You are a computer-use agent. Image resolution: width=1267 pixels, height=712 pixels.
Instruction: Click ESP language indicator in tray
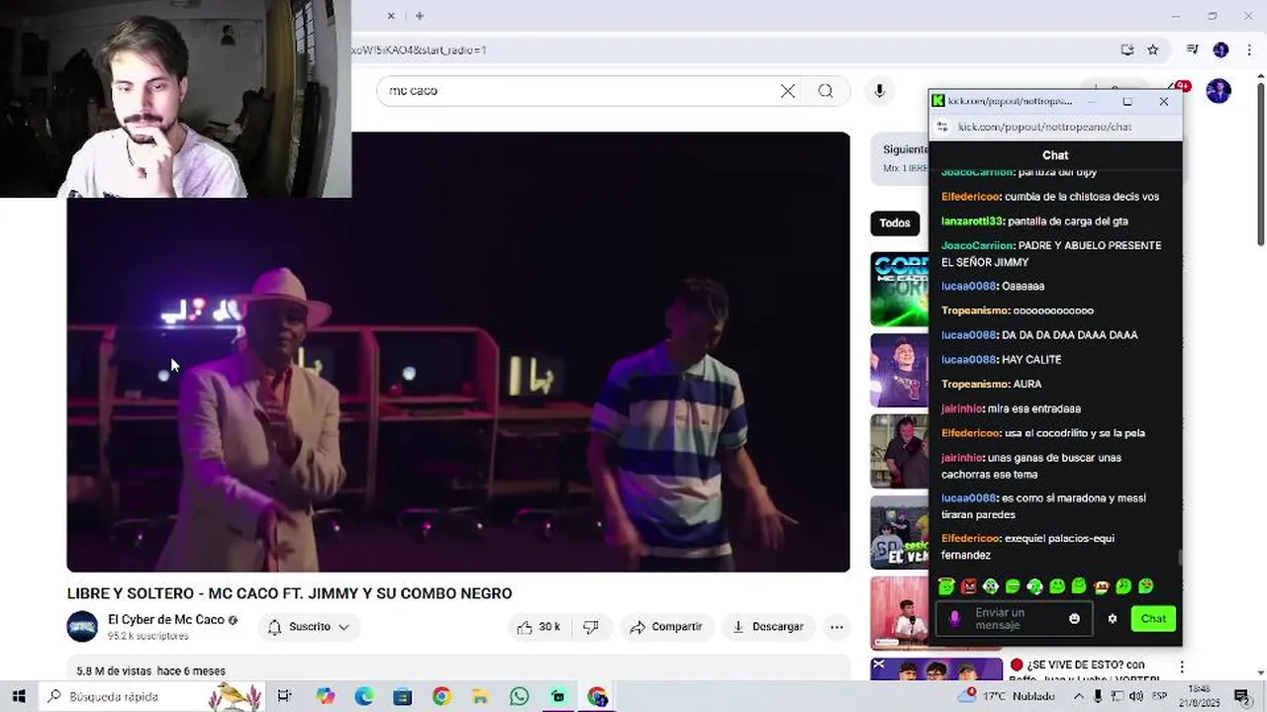click(1160, 696)
